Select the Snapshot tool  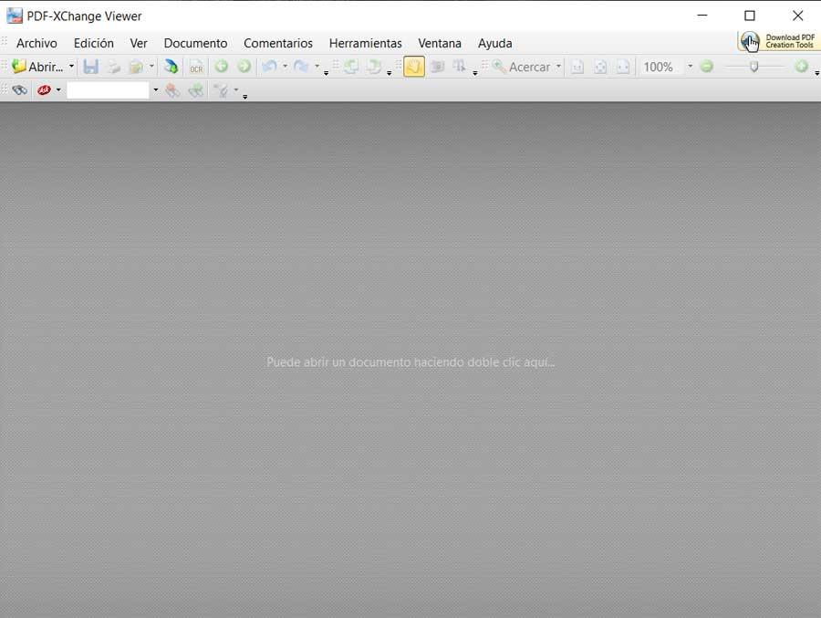tap(437, 67)
